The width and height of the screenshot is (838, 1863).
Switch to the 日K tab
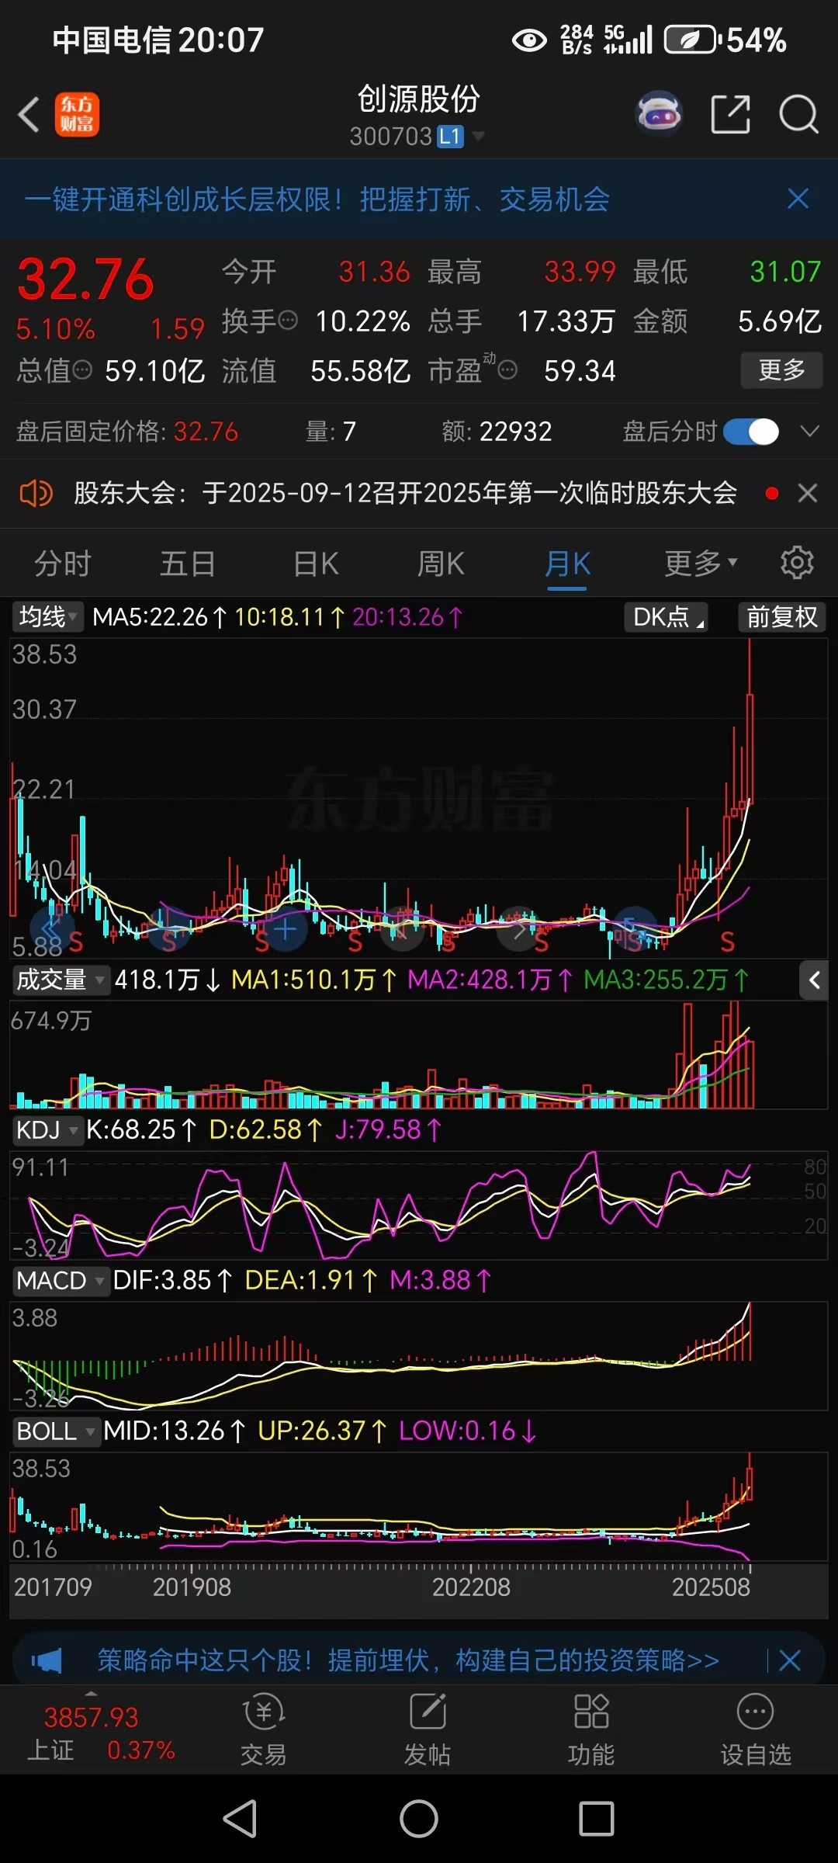316,564
